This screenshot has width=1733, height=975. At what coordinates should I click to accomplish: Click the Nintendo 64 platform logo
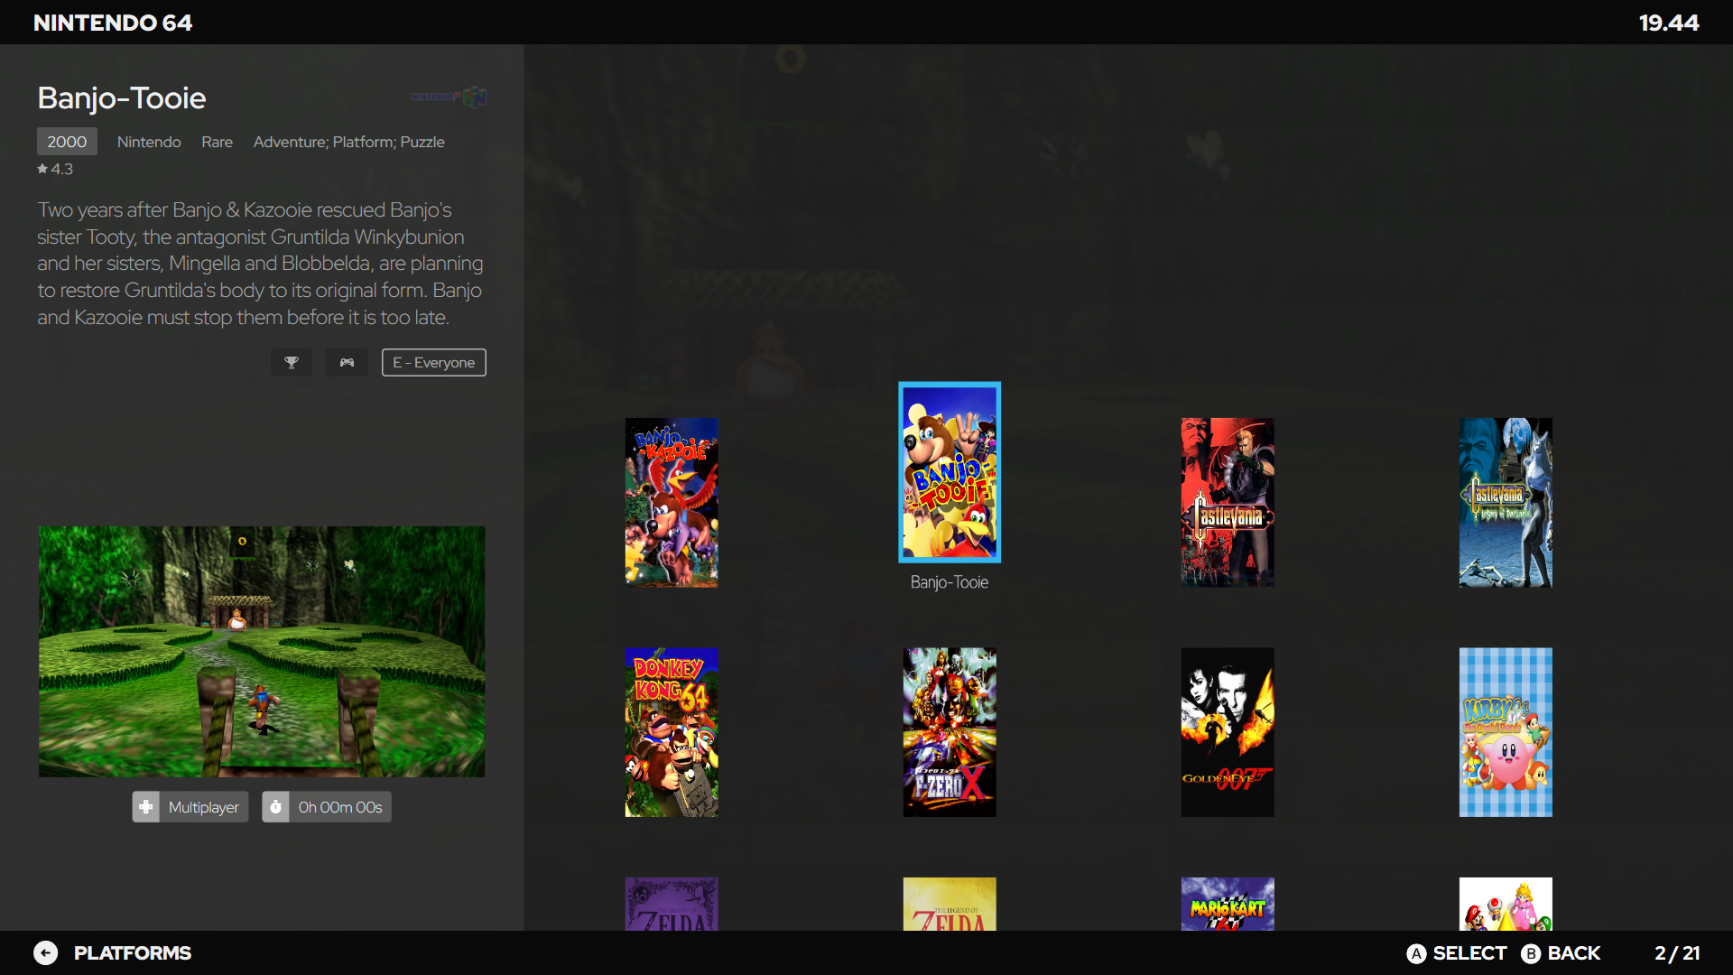coord(449,97)
